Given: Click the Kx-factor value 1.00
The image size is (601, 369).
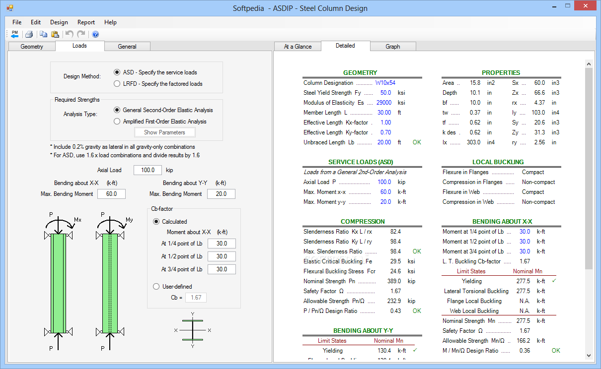Looking at the screenshot, I should [x=385, y=123].
